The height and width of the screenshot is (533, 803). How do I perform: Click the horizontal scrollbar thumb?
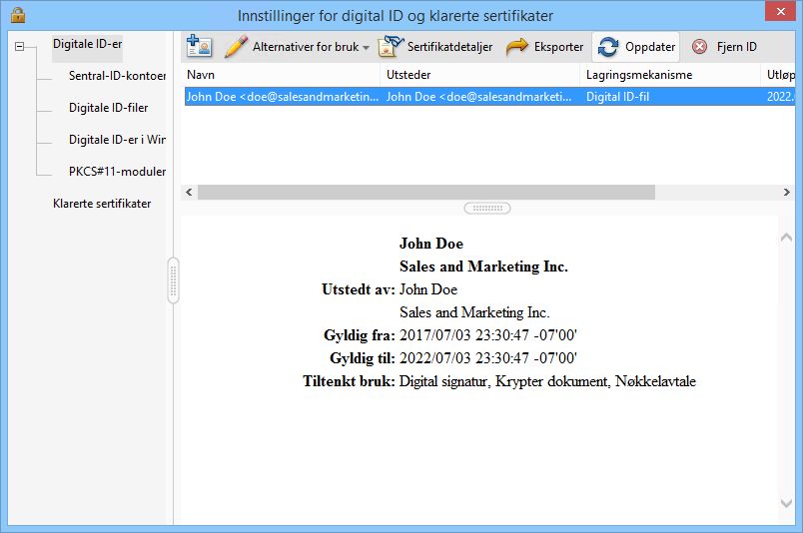coord(426,192)
